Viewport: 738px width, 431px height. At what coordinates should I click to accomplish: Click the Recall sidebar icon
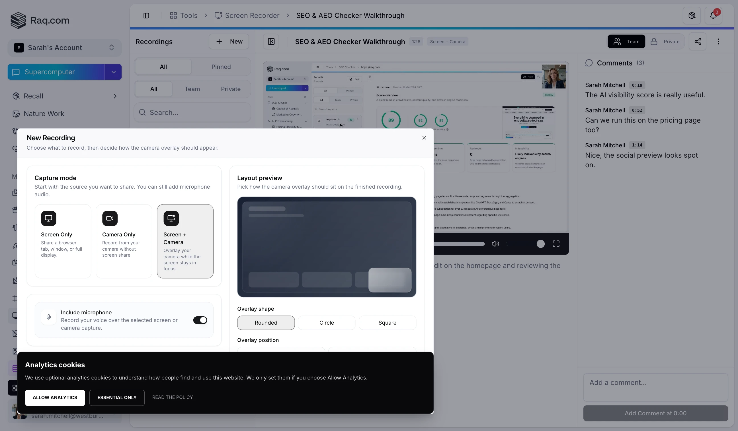coord(16,96)
